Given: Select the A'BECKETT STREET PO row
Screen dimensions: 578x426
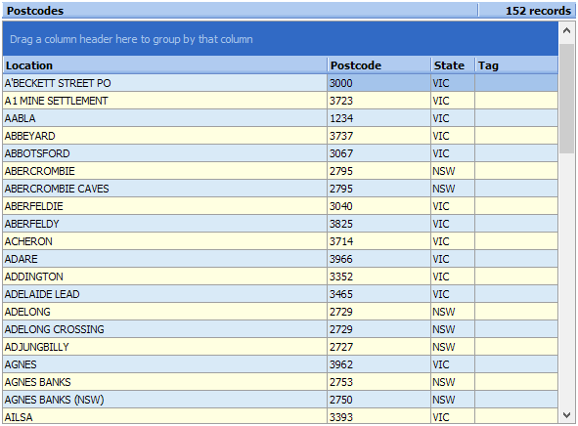Looking at the screenshot, I should click(x=281, y=83).
